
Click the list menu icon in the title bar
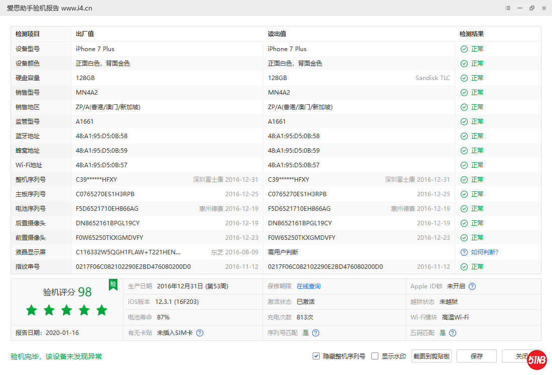tap(507, 8)
